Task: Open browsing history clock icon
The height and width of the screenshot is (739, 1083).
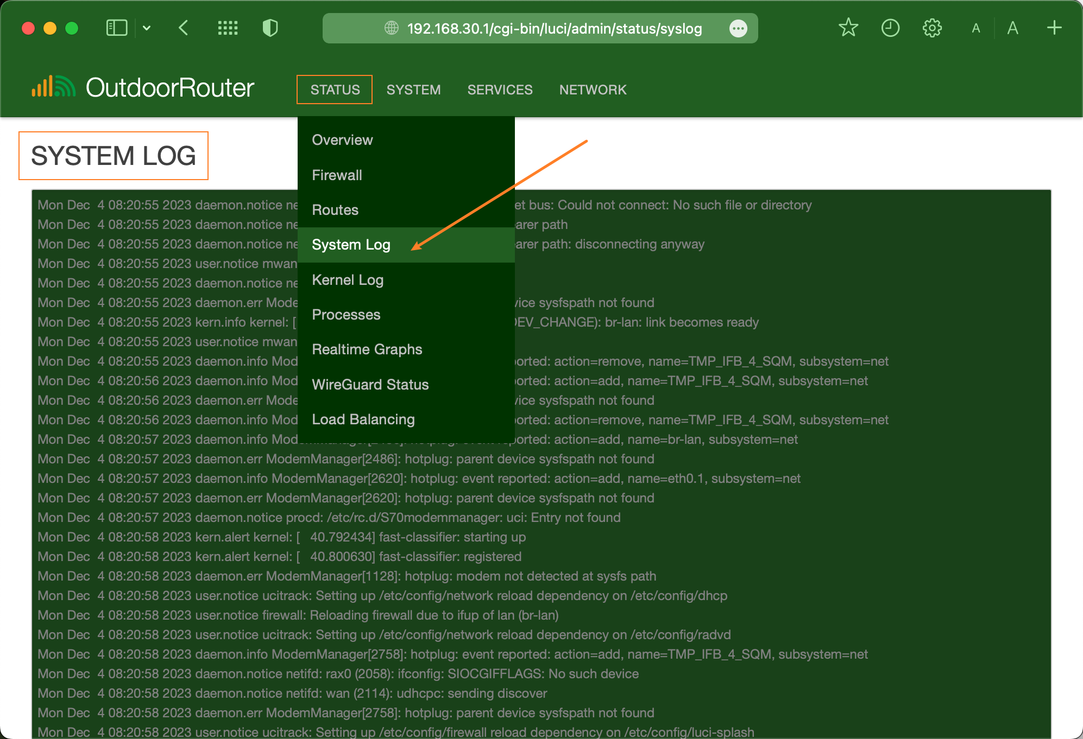Action: [890, 28]
